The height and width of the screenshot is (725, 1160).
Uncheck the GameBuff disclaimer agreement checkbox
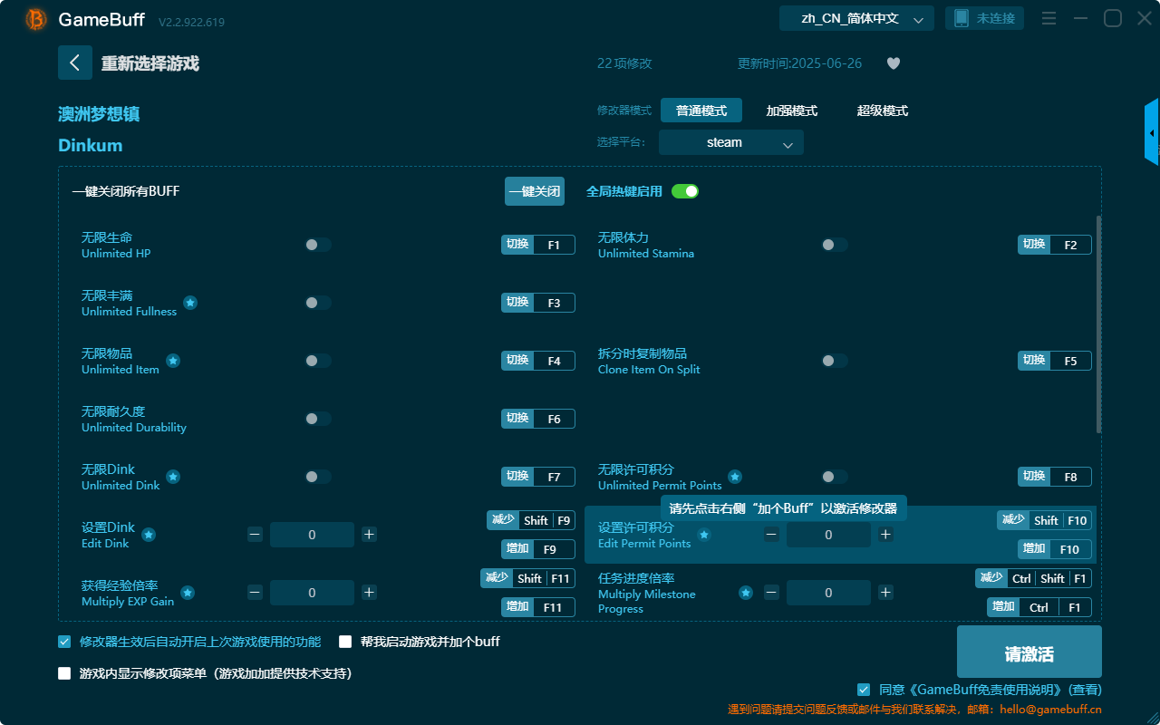864,690
